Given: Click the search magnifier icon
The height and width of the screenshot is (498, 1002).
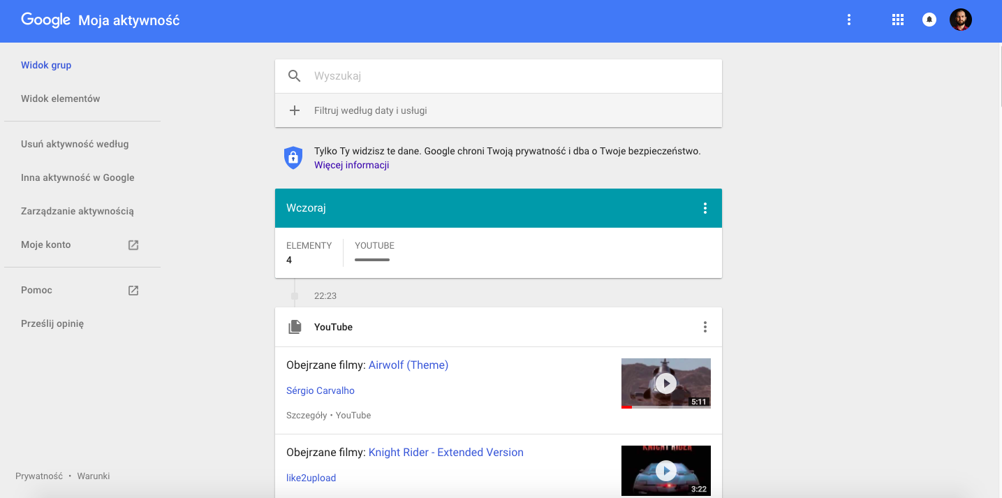Looking at the screenshot, I should (295, 76).
